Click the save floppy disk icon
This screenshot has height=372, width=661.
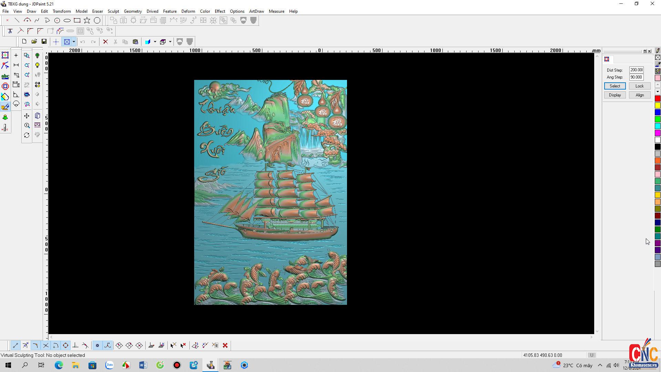click(44, 42)
